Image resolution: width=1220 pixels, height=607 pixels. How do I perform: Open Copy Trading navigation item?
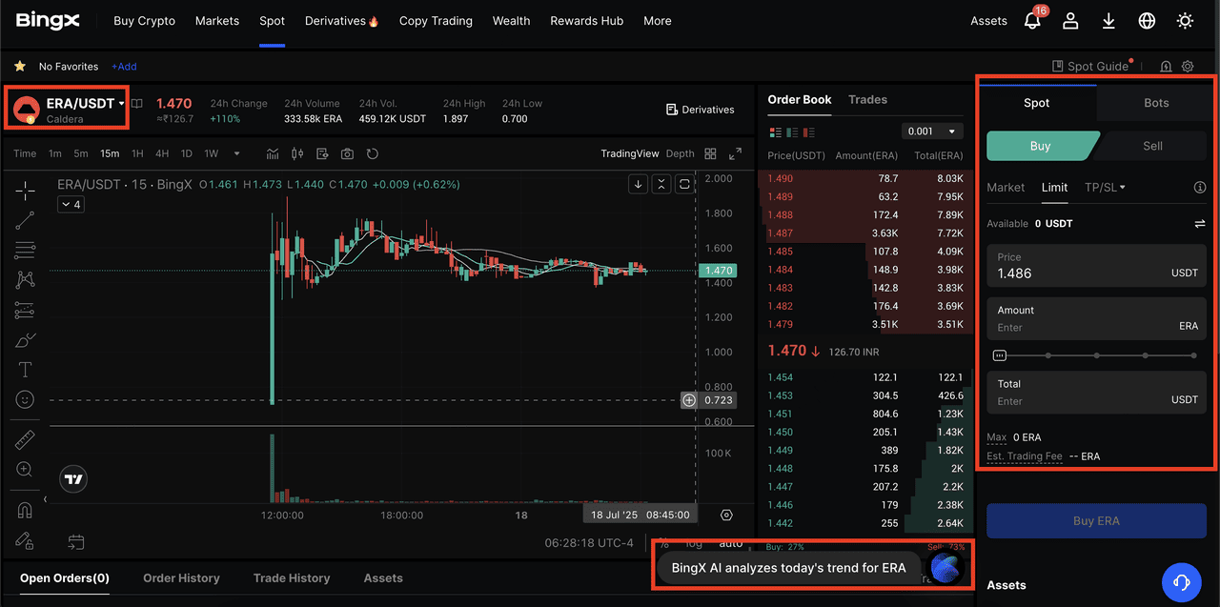pos(436,21)
